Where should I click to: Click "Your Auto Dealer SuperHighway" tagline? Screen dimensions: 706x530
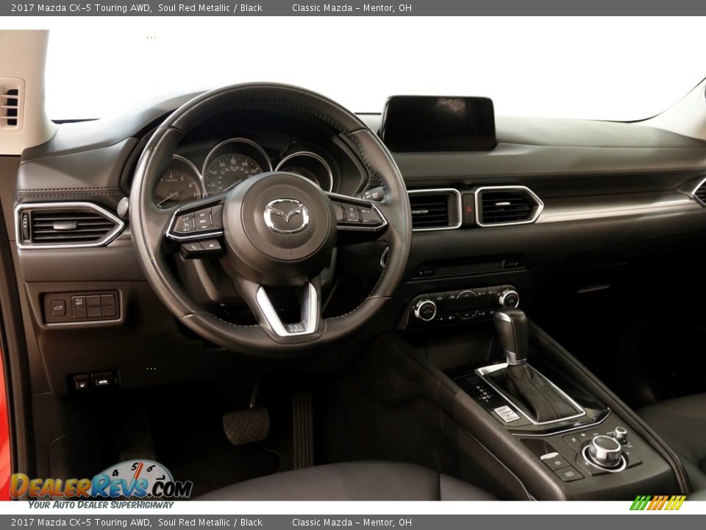pos(101,505)
